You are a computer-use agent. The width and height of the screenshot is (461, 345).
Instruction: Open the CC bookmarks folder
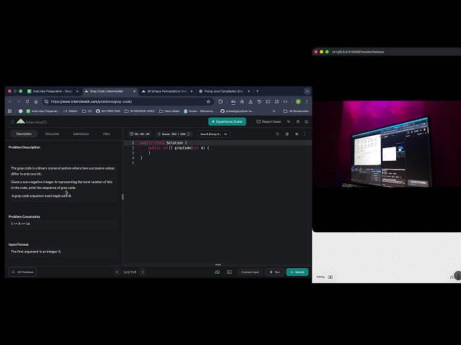[87, 111]
